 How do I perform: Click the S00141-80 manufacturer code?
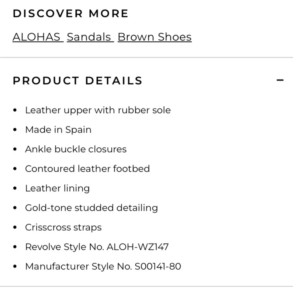[x=158, y=266]
